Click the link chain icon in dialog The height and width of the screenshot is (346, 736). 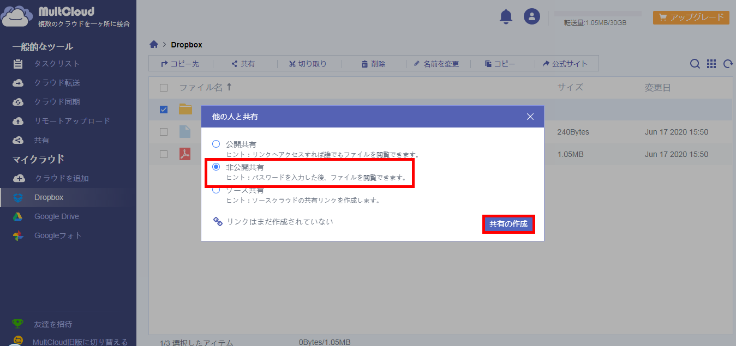(x=218, y=222)
